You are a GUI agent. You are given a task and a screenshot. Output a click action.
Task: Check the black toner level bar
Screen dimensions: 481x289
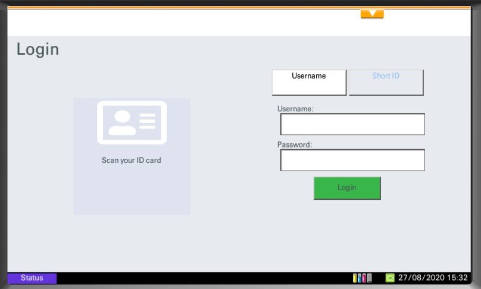[369, 278]
